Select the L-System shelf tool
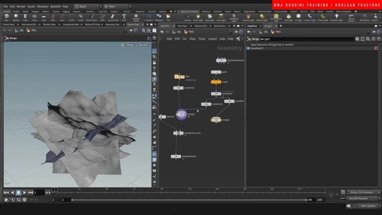The image size is (382, 215). 149,17
